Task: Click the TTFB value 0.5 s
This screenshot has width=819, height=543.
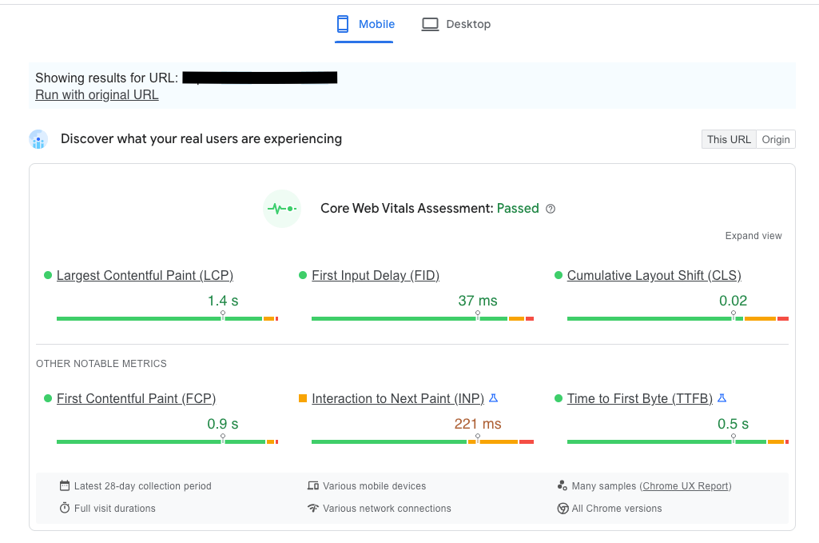Action: 734,424
